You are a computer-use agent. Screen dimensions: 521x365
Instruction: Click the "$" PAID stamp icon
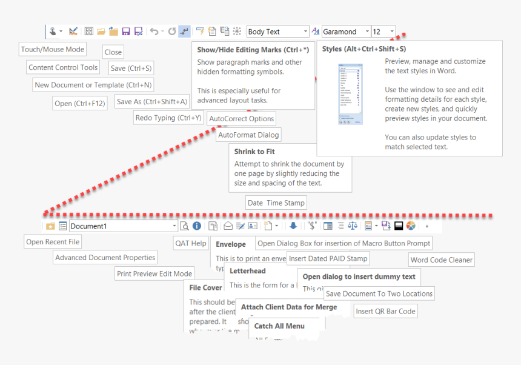(312, 226)
